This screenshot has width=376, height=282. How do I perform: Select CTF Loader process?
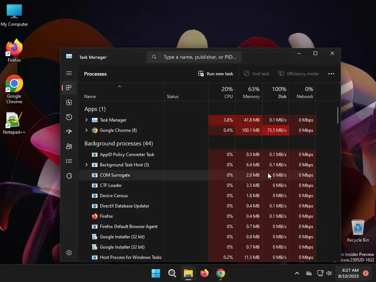(197, 185)
